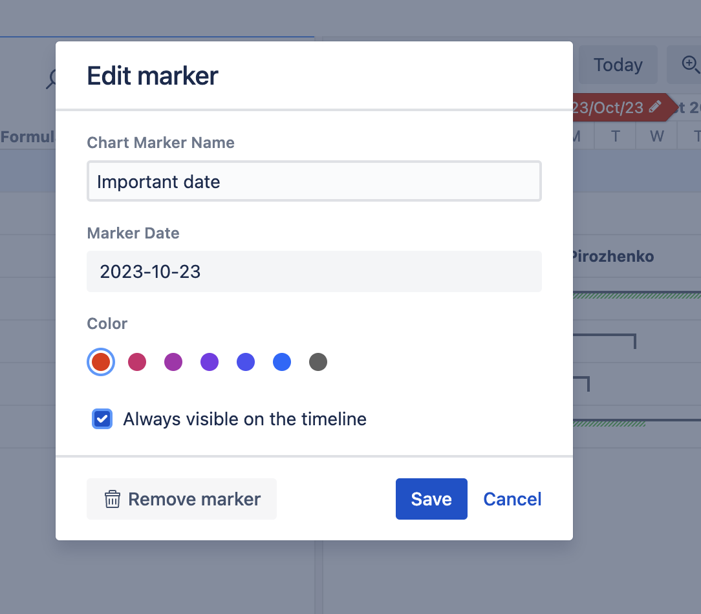
Task: Cancel editing the marker
Action: [x=512, y=499]
